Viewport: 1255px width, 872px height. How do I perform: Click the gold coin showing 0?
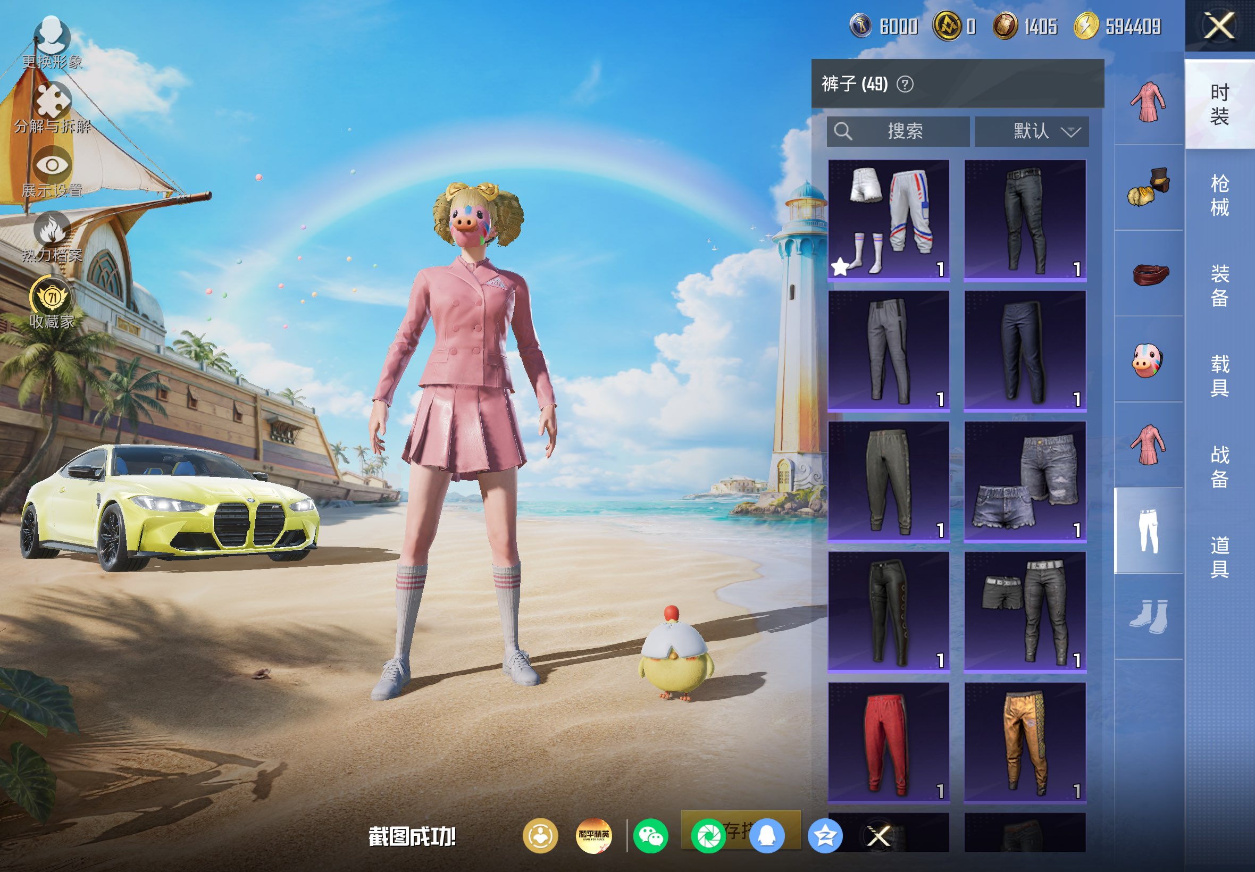(947, 26)
